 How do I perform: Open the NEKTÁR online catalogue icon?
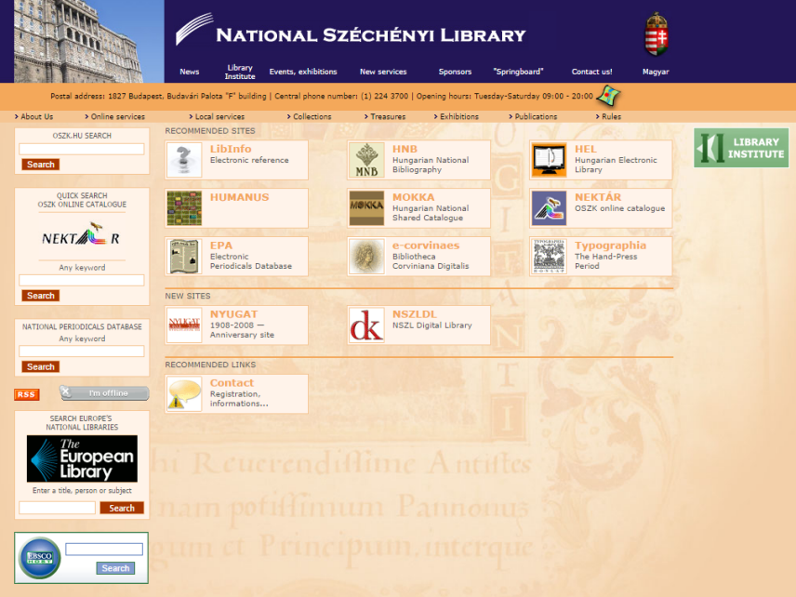coord(550,207)
